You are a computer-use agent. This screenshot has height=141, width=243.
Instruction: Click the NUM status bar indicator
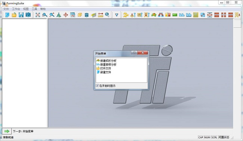click(207, 137)
